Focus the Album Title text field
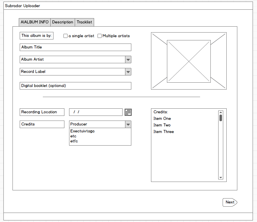257x222 pixels. point(75,47)
